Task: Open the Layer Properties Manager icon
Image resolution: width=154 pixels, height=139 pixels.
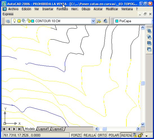Action: [8, 21]
